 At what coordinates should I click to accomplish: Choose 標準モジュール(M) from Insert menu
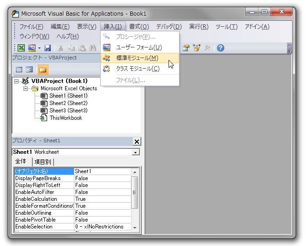click(140, 58)
